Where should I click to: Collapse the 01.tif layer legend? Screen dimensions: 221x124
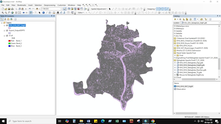(4, 36)
